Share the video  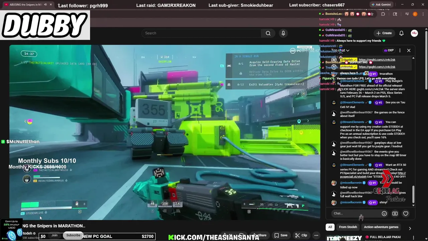coord(260,235)
